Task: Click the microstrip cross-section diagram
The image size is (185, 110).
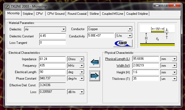Action: point(157,35)
